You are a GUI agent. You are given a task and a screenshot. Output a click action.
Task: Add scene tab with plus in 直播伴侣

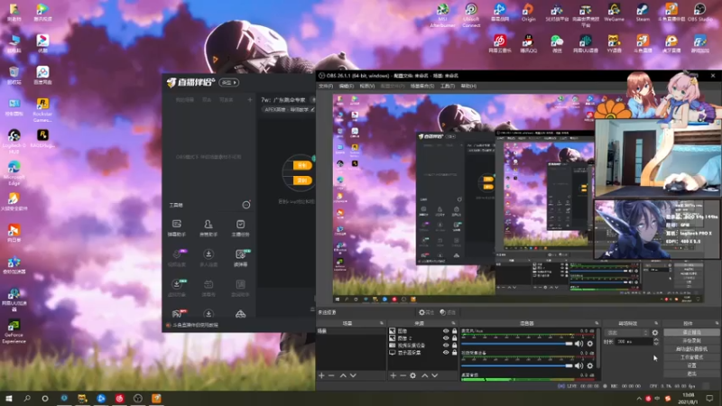click(x=250, y=99)
